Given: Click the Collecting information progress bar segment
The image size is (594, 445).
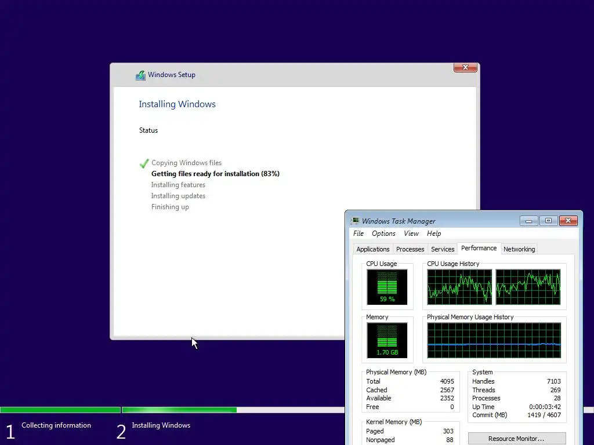Looking at the screenshot, I should coord(60,410).
